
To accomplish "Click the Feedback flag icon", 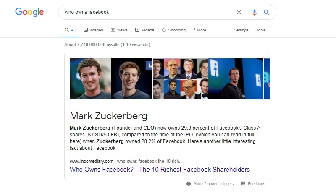I will 243,184.
